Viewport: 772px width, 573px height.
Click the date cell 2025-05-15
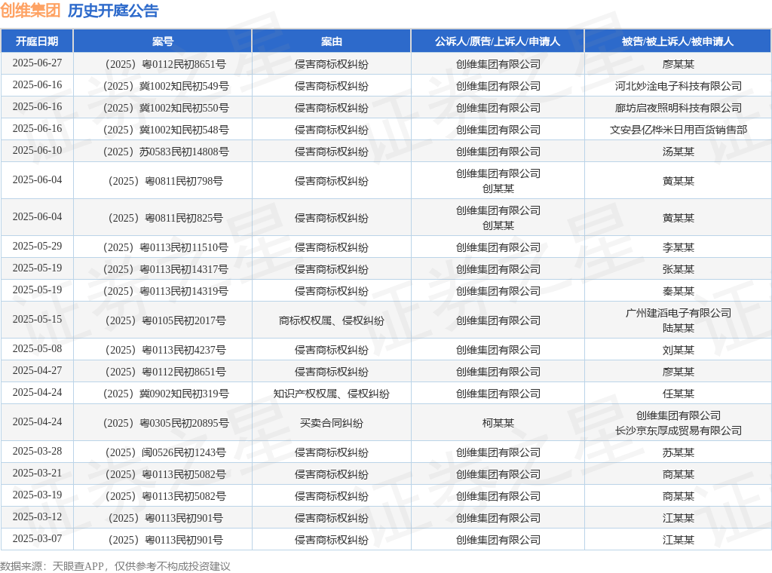pyautogui.click(x=38, y=320)
